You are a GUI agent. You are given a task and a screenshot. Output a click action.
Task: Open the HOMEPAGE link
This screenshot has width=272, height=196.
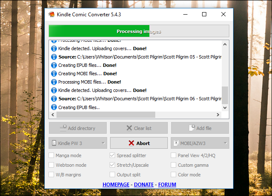click(116, 185)
